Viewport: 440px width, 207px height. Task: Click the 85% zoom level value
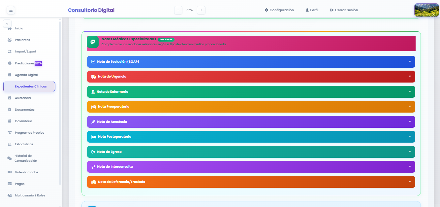point(190,10)
